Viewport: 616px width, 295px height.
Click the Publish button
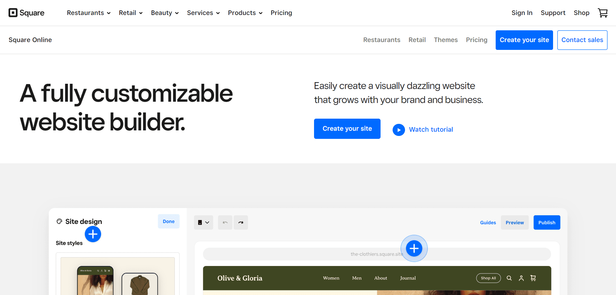pos(547,223)
